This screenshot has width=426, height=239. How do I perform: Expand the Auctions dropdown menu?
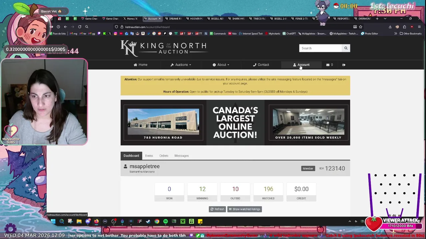pyautogui.click(x=181, y=65)
